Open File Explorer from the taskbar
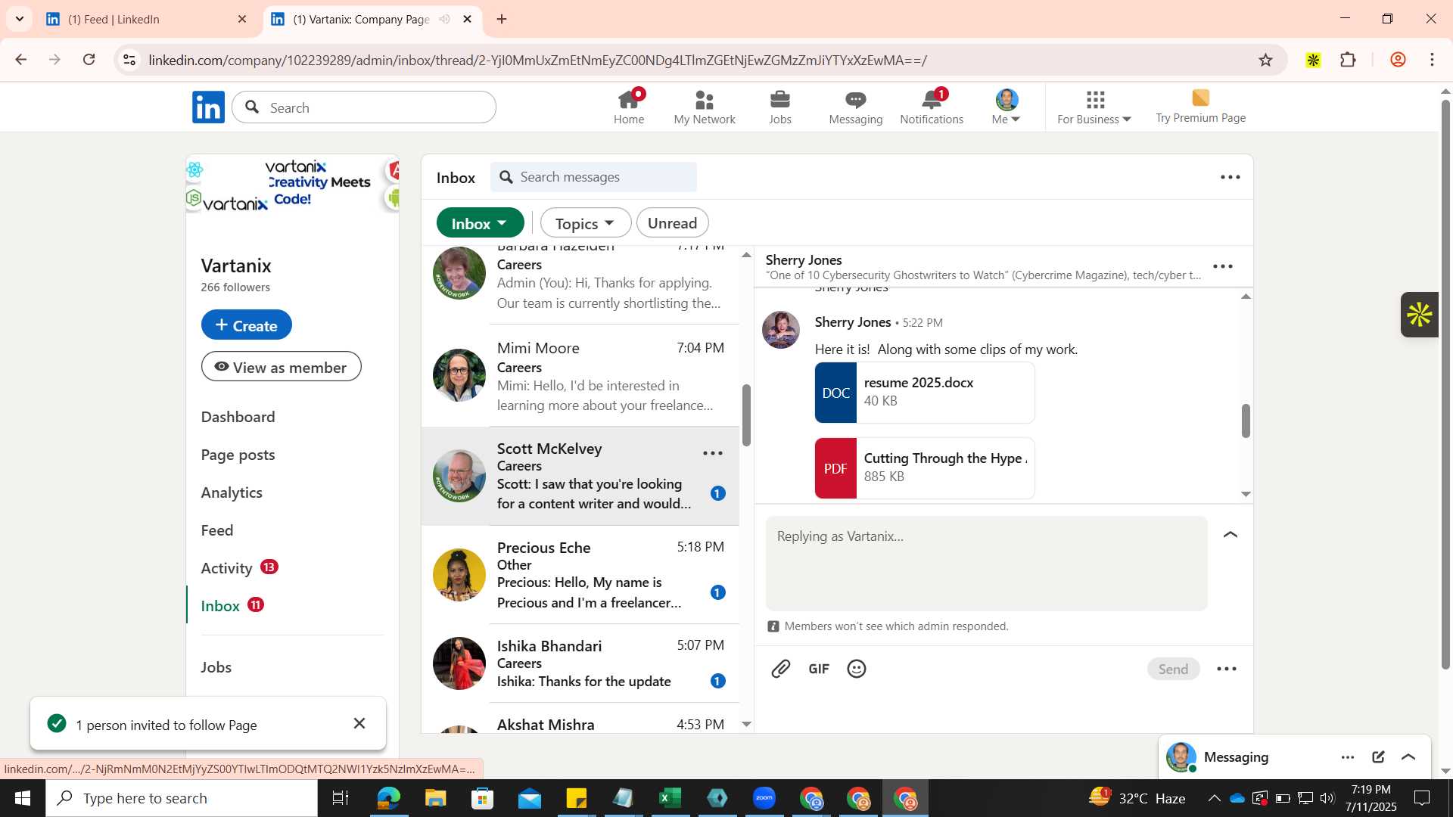The image size is (1453, 817). tap(435, 798)
